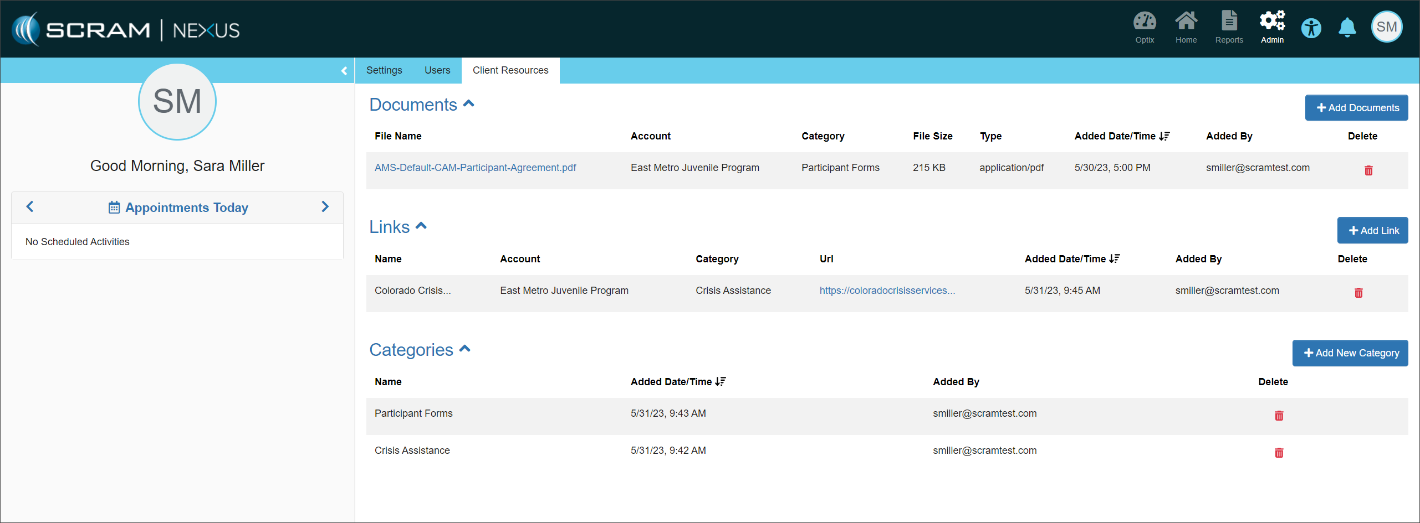Delete the Participant Forms category
This screenshot has width=1420, height=523.
1279,416
